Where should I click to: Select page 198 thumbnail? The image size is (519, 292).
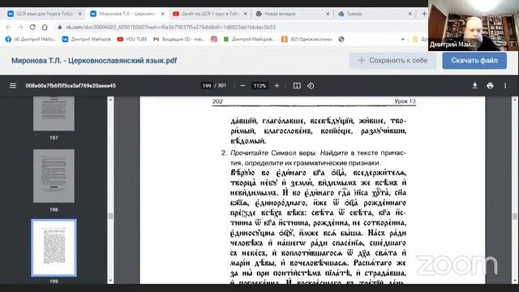(x=54, y=176)
